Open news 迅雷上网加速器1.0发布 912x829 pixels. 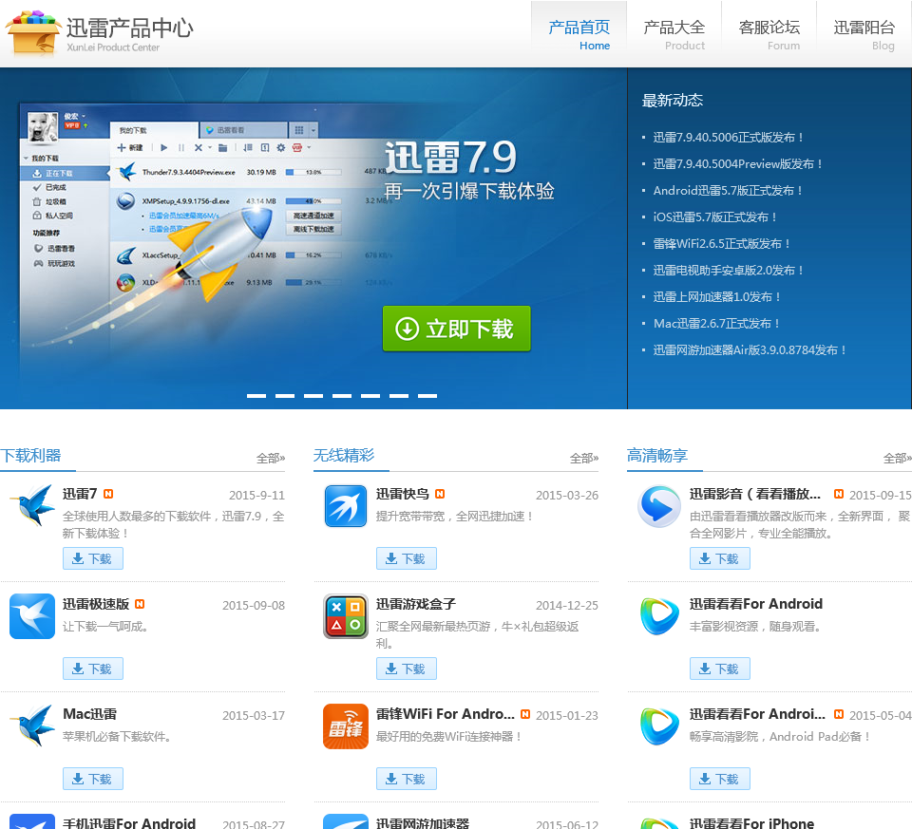click(716, 297)
